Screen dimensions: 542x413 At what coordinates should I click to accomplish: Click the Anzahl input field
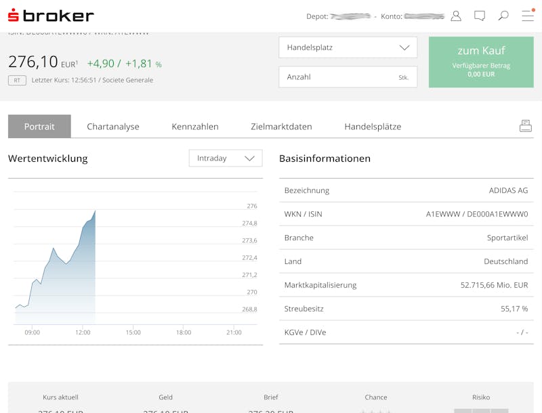click(x=348, y=77)
